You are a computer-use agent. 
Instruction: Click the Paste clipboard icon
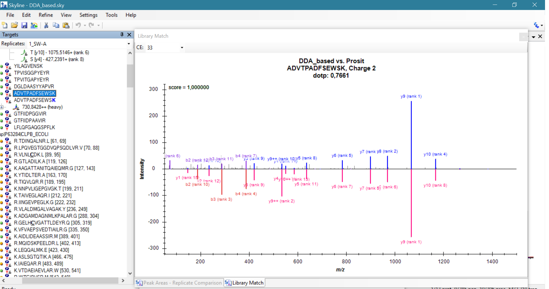66,25
